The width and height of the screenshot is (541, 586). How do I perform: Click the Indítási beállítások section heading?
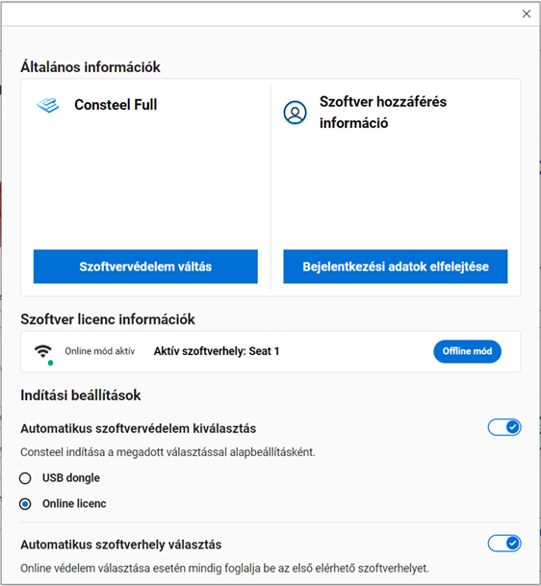coord(81,395)
